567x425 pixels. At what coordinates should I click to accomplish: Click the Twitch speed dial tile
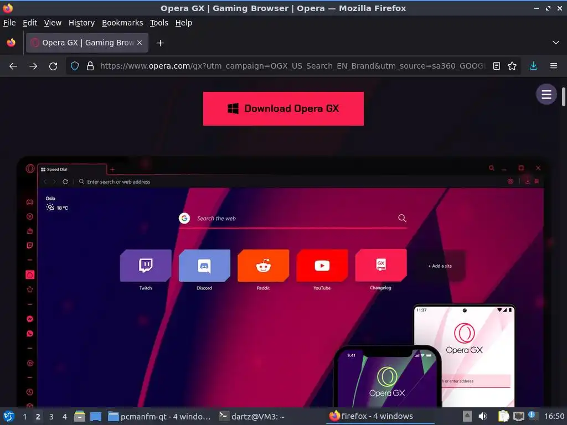(x=146, y=266)
